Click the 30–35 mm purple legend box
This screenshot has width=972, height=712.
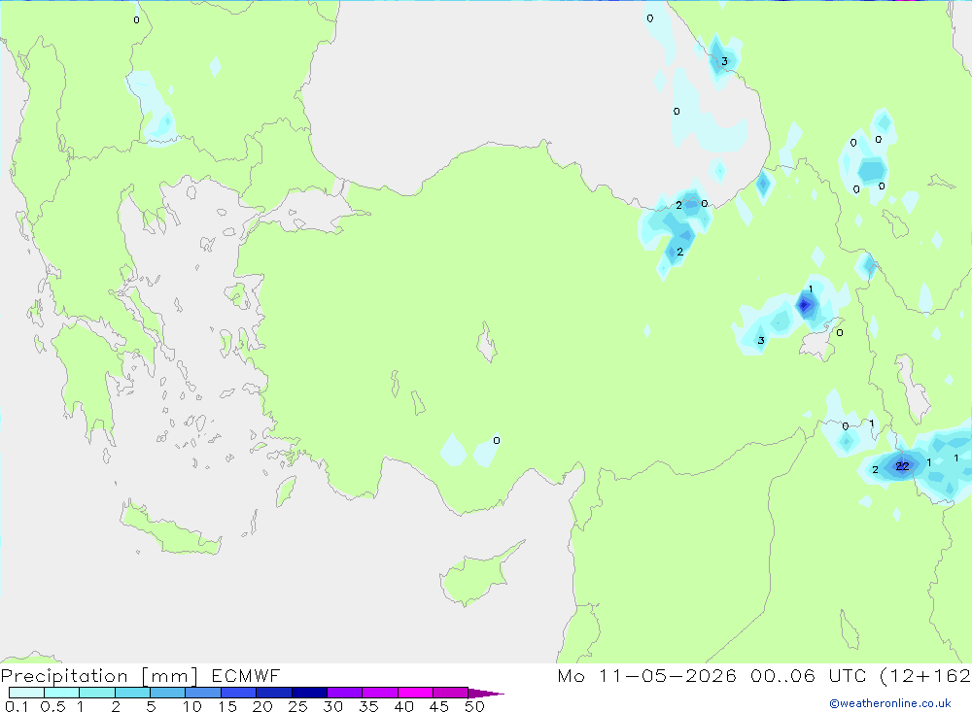[x=345, y=693]
